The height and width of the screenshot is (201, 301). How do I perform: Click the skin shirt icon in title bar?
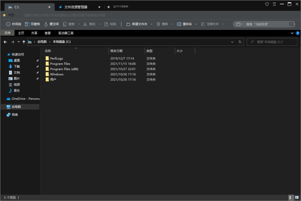(x=267, y=4)
